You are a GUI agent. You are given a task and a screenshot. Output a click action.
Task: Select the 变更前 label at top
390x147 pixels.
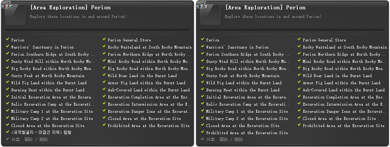click(6, 6)
